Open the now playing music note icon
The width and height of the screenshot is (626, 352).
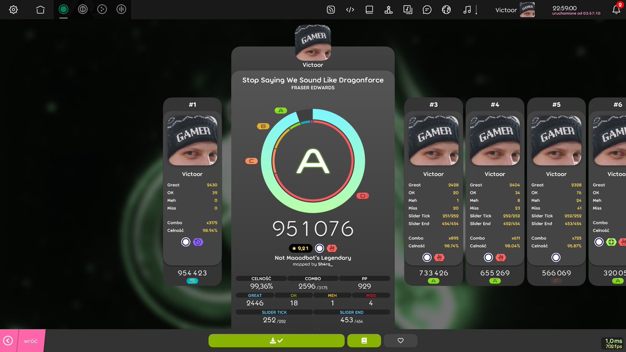tap(467, 9)
